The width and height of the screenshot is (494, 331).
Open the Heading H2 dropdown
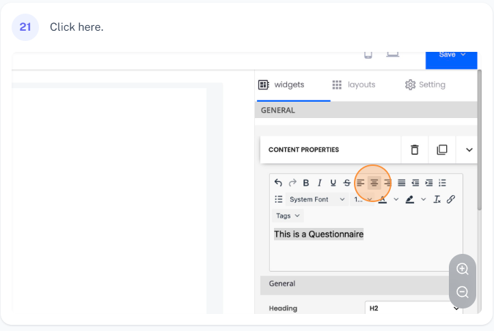(x=414, y=308)
